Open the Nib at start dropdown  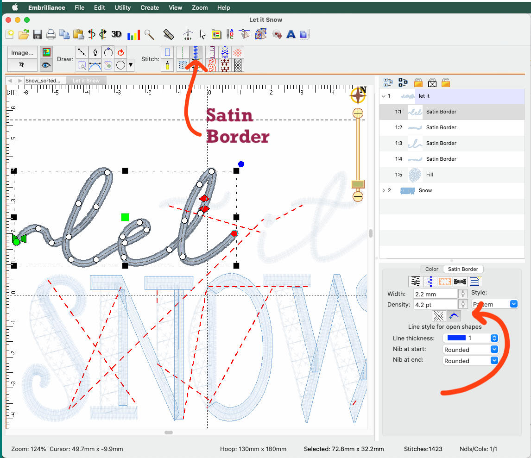point(470,350)
